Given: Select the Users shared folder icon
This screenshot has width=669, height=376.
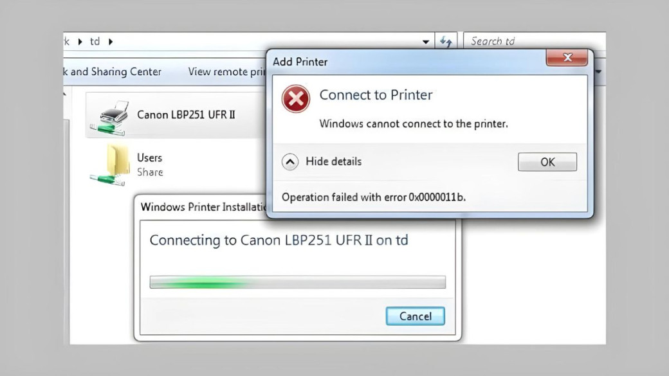Looking at the screenshot, I should click(x=109, y=165).
